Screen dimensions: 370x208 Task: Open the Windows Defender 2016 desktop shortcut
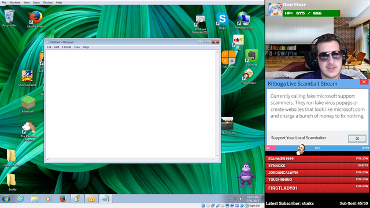201,24
